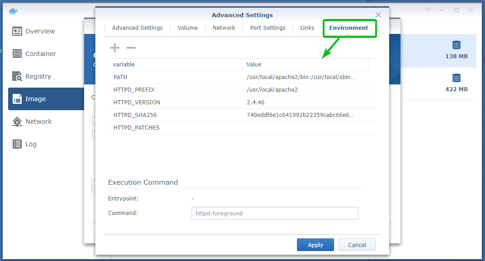Click the Command input field
Image resolution: width=485 pixels, height=261 pixels.
274,213
